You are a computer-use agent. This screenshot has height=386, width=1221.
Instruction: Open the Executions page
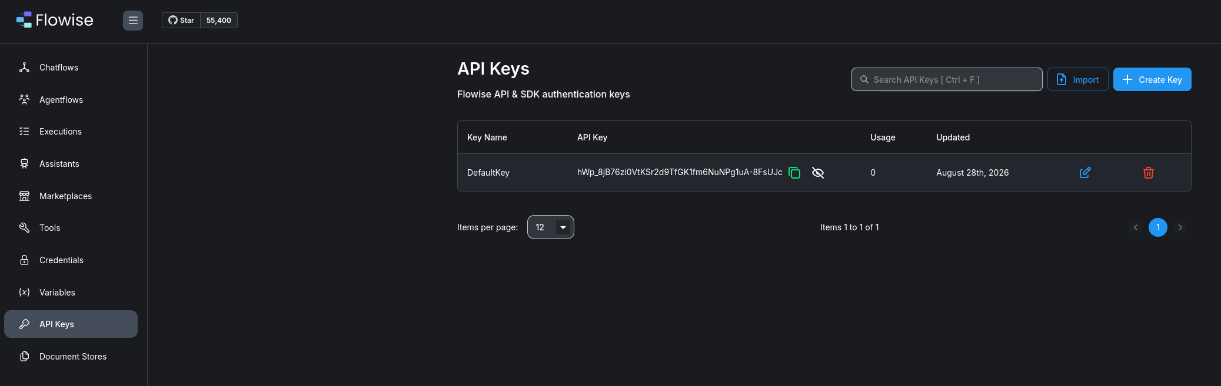pos(71,132)
